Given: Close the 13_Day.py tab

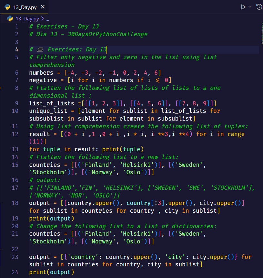Looking at the screenshot, I should pos(43,7).
